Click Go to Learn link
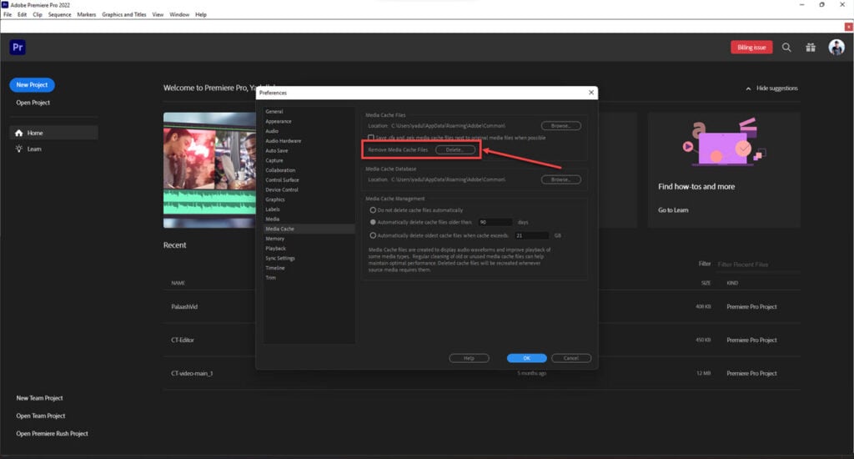The height and width of the screenshot is (459, 854). 673,209
